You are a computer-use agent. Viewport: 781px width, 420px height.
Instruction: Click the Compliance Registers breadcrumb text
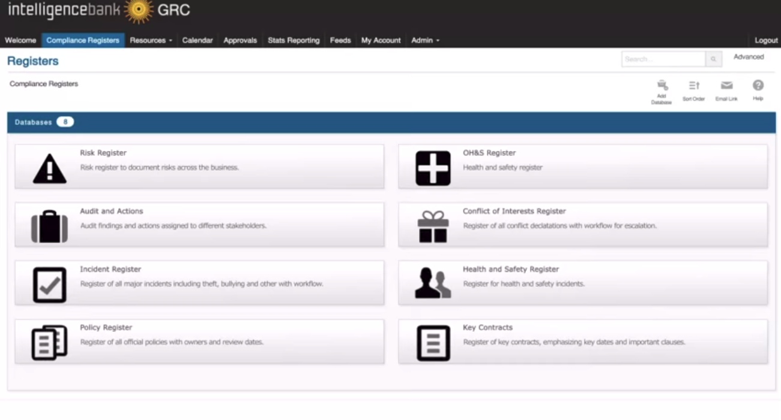pyautogui.click(x=44, y=84)
